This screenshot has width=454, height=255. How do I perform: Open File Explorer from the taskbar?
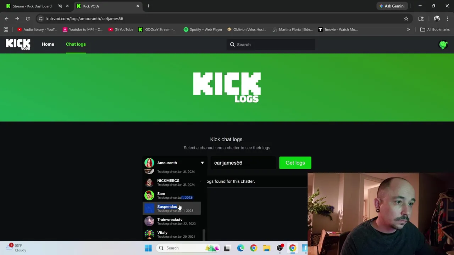[x=266, y=248]
